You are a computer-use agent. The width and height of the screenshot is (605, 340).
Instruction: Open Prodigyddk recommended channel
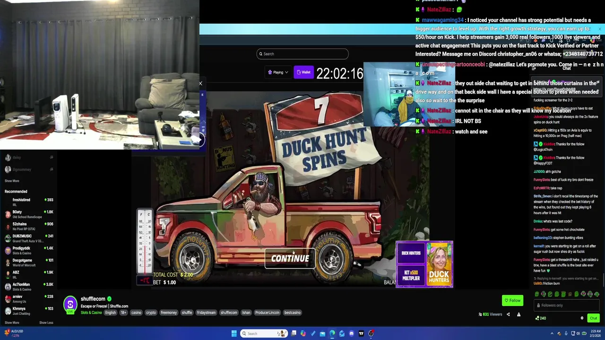tap(28, 250)
